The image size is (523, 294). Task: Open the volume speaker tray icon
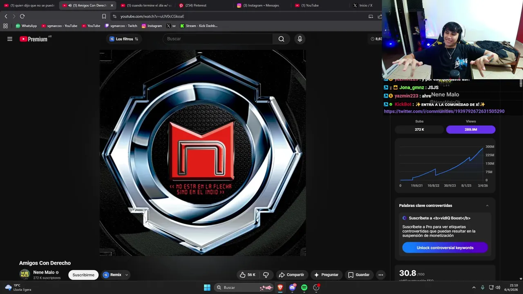[498, 287]
